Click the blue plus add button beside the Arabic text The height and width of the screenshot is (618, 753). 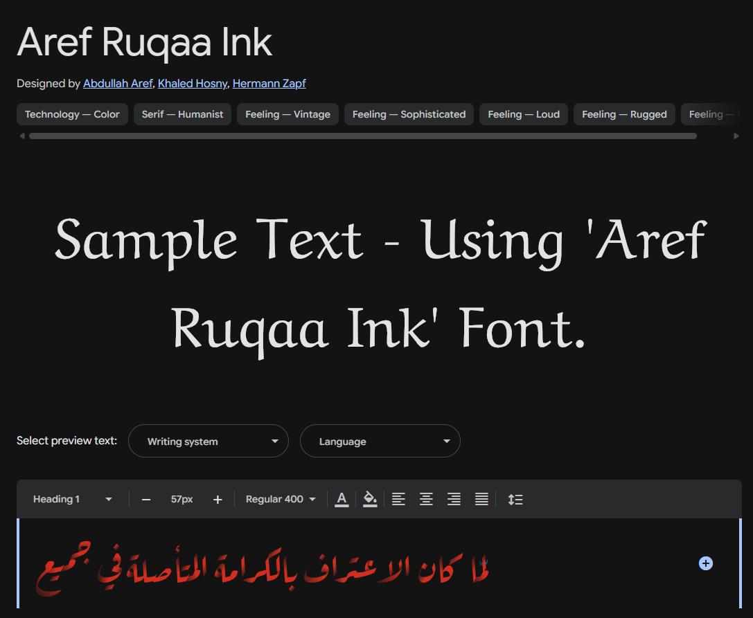(x=705, y=563)
